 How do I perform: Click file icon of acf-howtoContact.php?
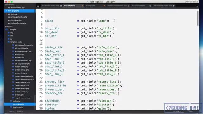[13, 51]
